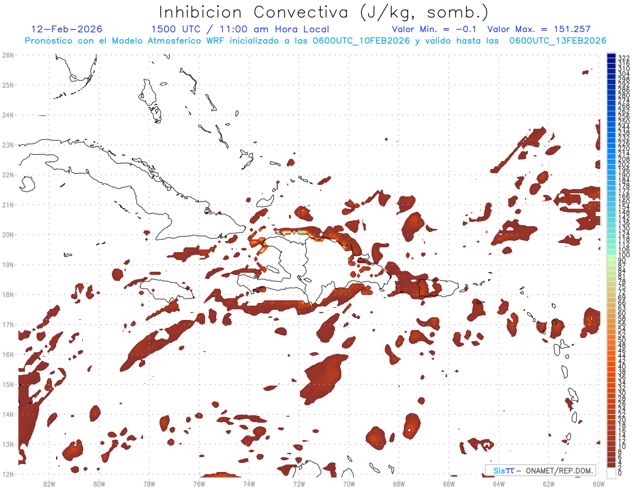Click the 'Valor Max. = 151.257' readout
The image size is (636, 491).
(538, 29)
